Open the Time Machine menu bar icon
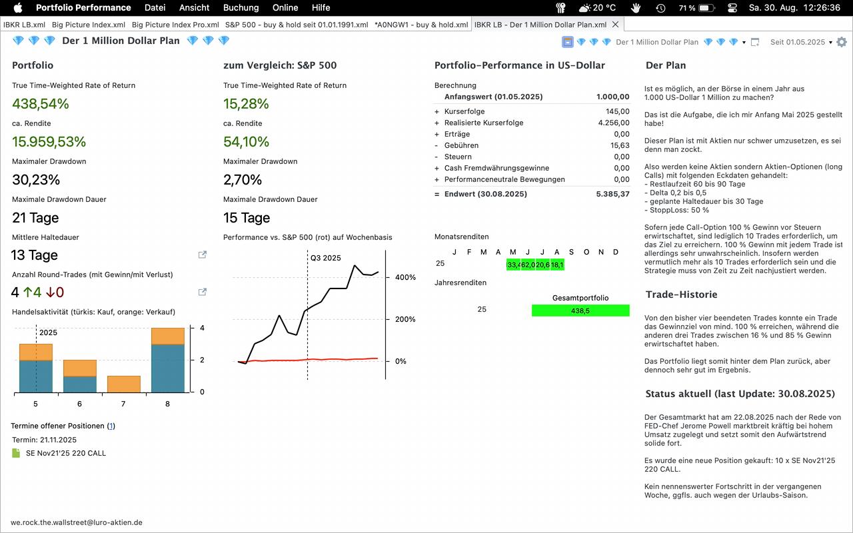Viewport: 853px width, 533px height. coord(660,8)
